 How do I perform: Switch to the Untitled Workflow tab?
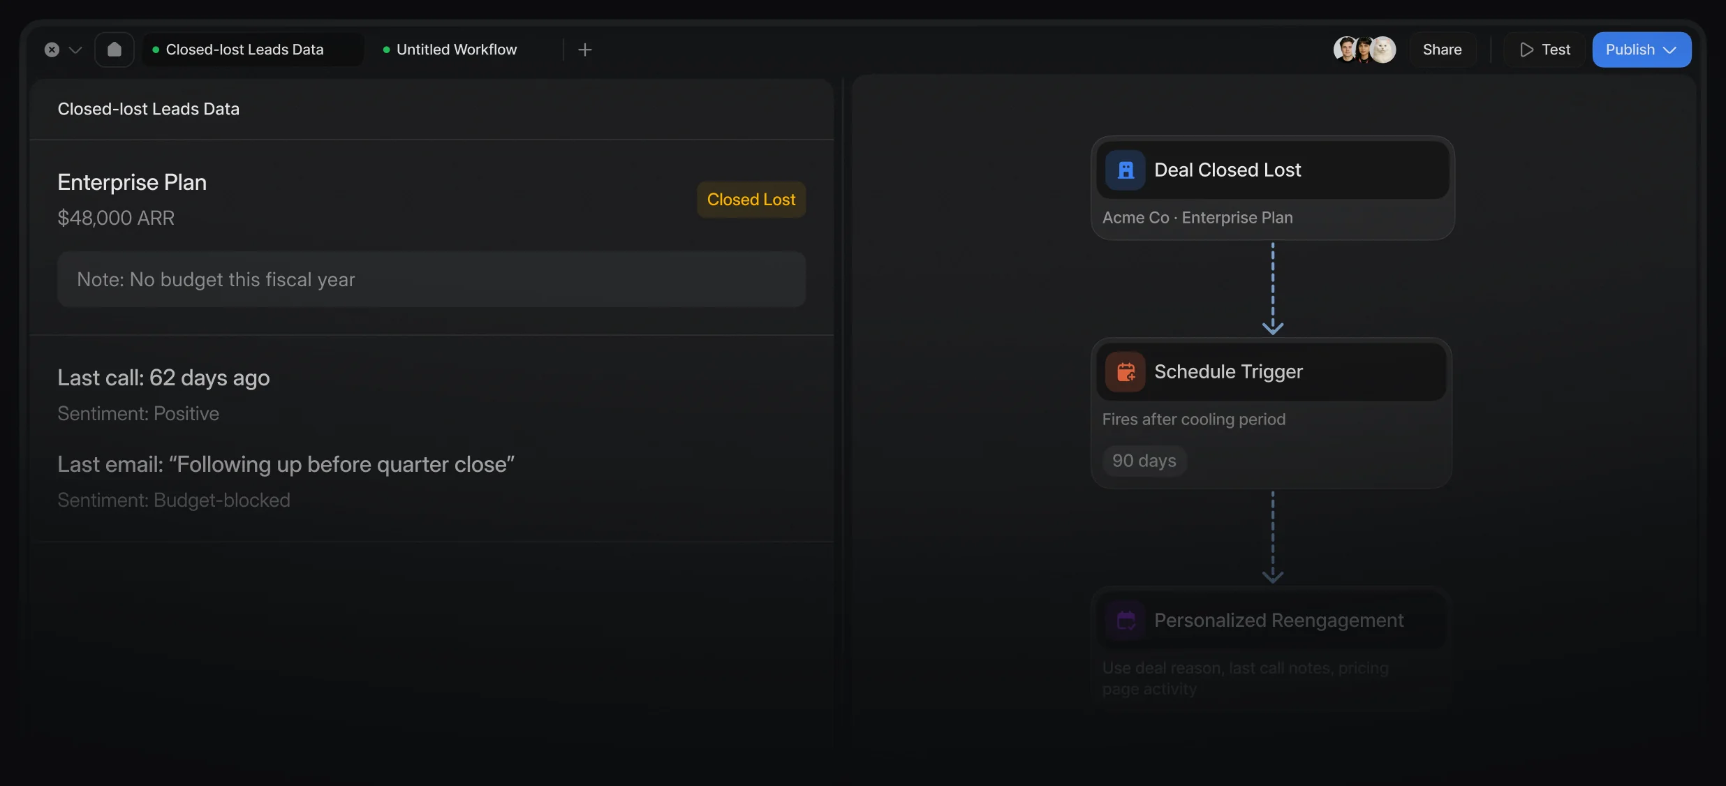[450, 50]
